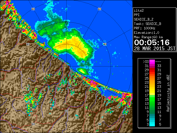Click the vertical 'Reflectivity in dBZ' label
The image size is (177, 133).
(x=168, y=93)
